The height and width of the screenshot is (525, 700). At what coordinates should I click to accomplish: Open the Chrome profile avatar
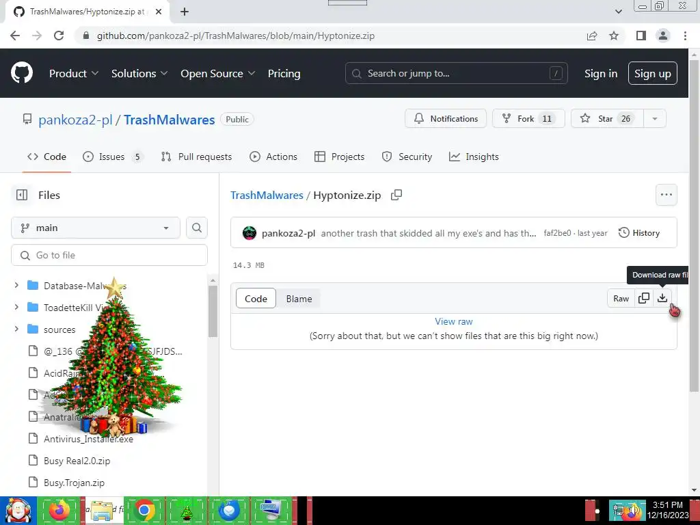tap(663, 36)
